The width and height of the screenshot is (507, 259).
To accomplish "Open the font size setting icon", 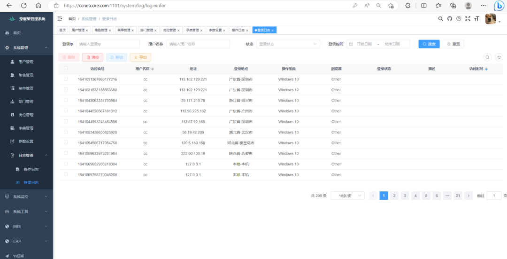I will point(476,19).
